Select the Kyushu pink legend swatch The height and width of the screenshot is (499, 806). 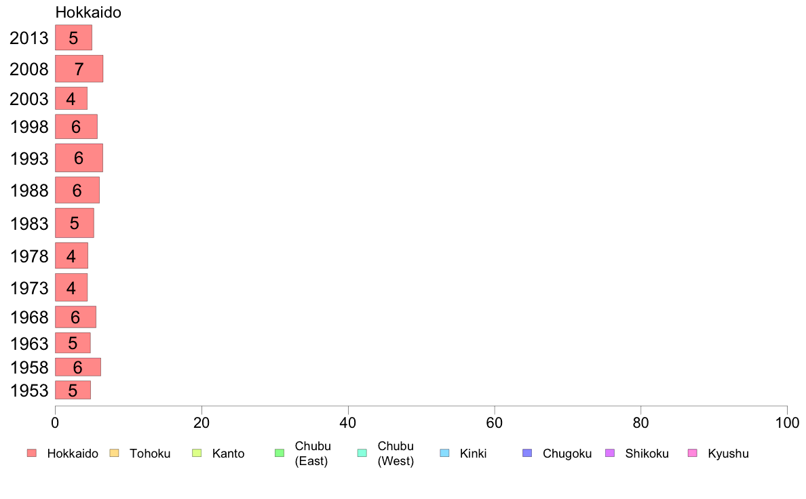[693, 453]
